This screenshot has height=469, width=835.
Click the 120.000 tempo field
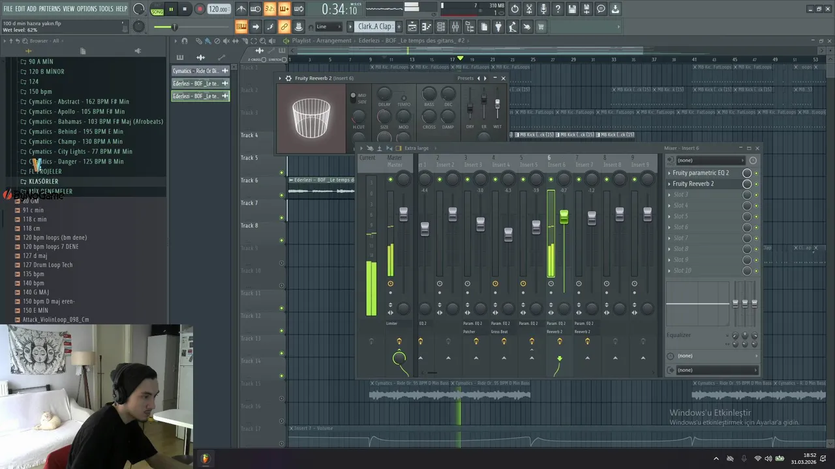219,9
